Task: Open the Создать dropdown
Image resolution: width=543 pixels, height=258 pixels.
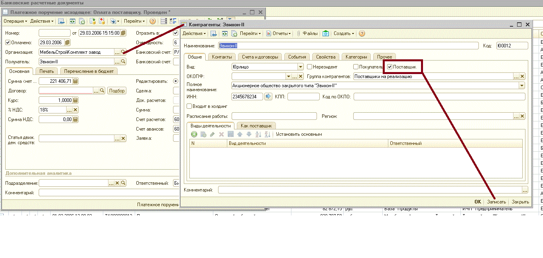Action: click(344, 34)
